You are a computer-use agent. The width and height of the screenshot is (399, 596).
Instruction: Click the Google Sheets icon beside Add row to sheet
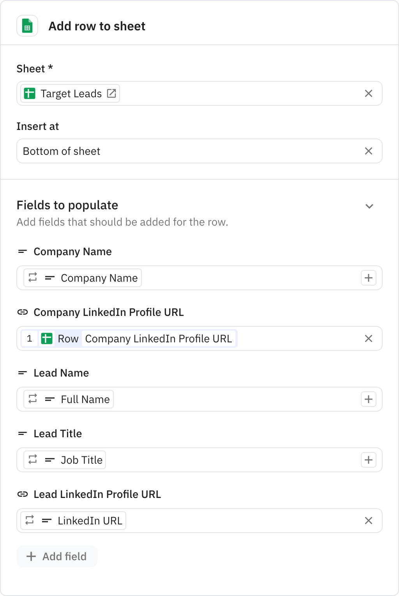pos(27,26)
